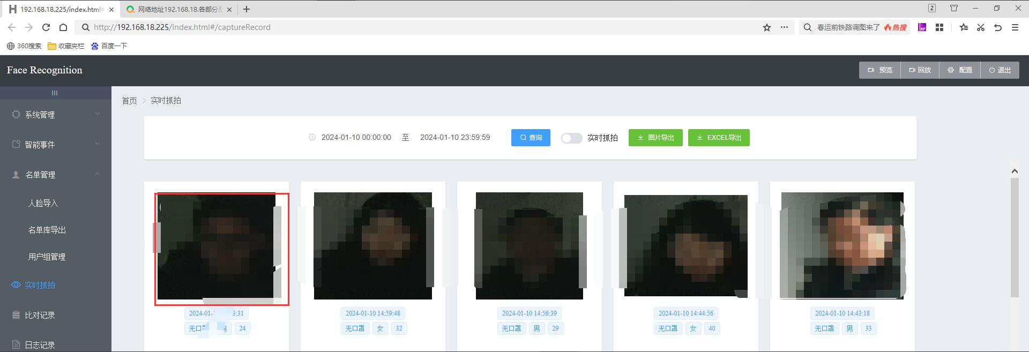Export images with 图片导出 button
This screenshot has height=352, width=1029.
(x=655, y=138)
